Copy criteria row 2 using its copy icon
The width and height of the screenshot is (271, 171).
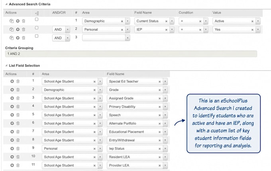(x=12, y=29)
